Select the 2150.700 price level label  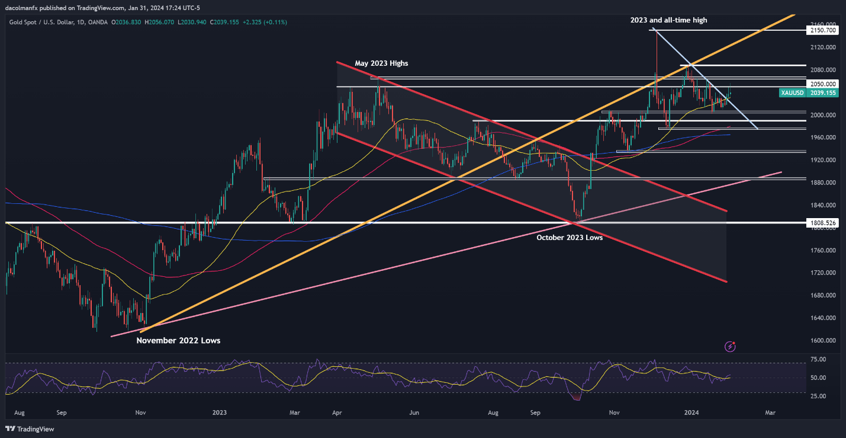822,30
